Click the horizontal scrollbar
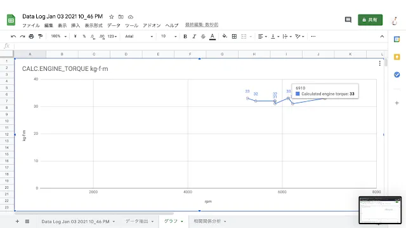This screenshot has width=406, height=228. (94, 213)
